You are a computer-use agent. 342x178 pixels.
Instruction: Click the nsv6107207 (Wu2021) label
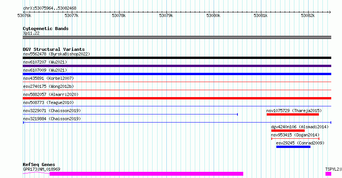(45, 62)
